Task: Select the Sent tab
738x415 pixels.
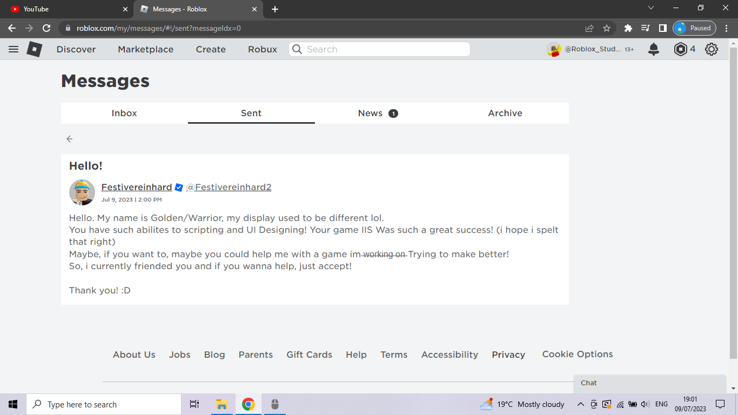Action: pos(251,113)
